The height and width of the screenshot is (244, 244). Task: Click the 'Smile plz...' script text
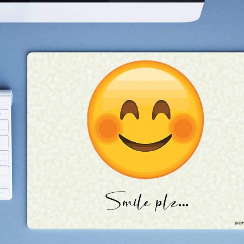coord(147,200)
